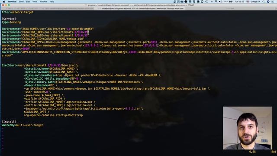Open the View menu
The height and width of the screenshot is (156, 277).
coord(35,2)
